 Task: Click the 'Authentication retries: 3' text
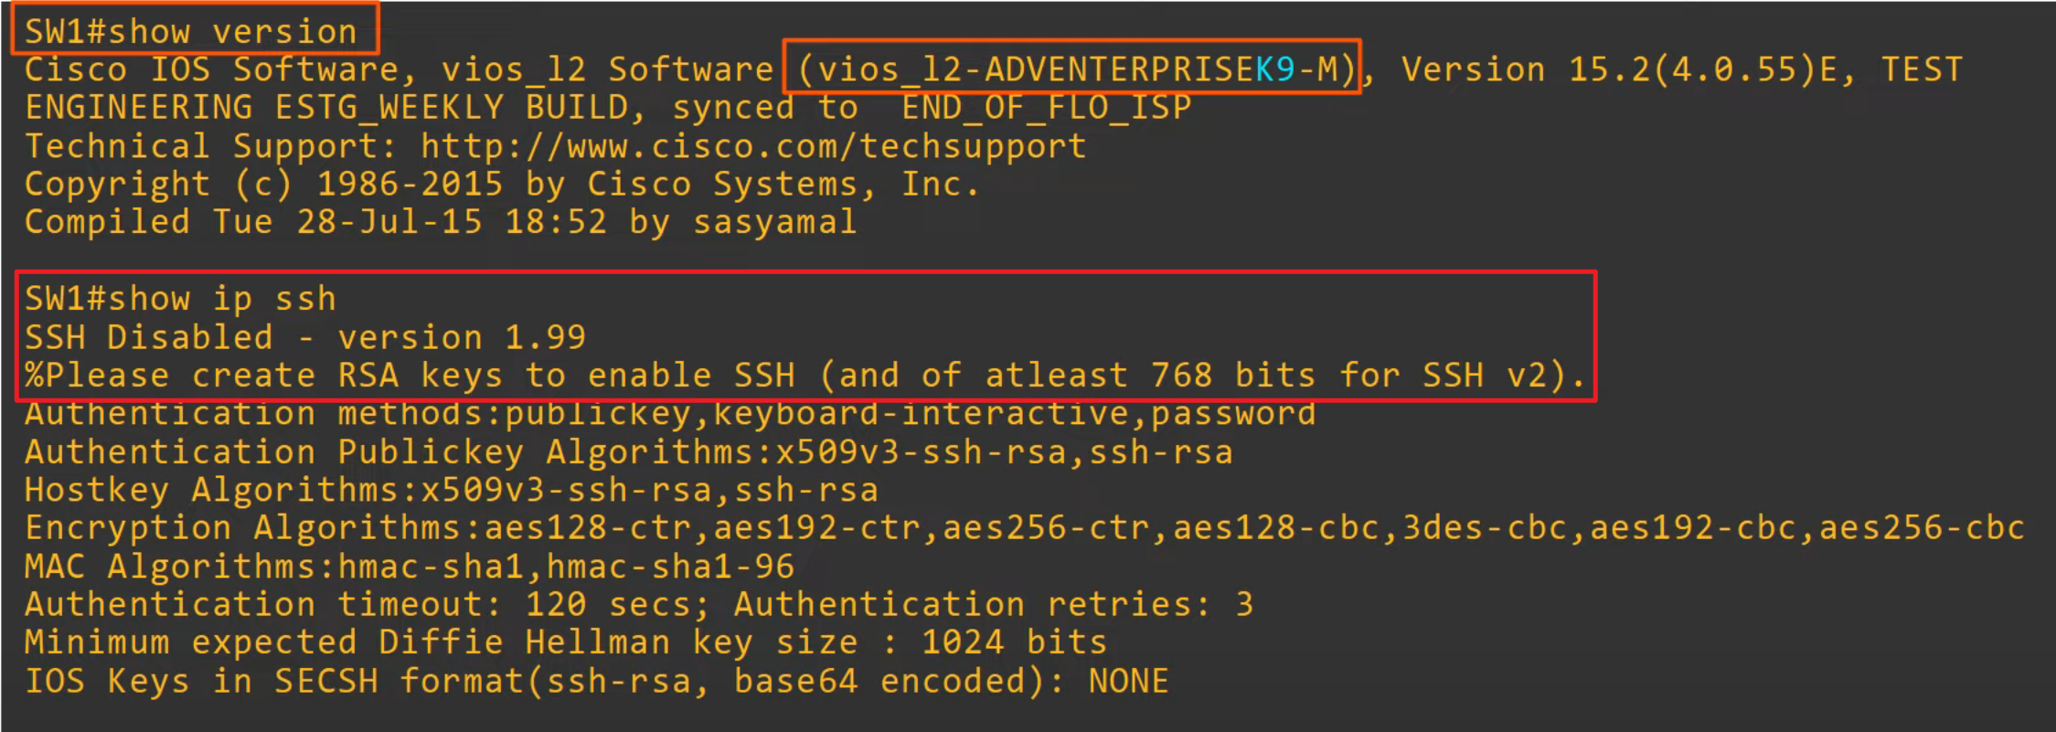pyautogui.click(x=994, y=605)
